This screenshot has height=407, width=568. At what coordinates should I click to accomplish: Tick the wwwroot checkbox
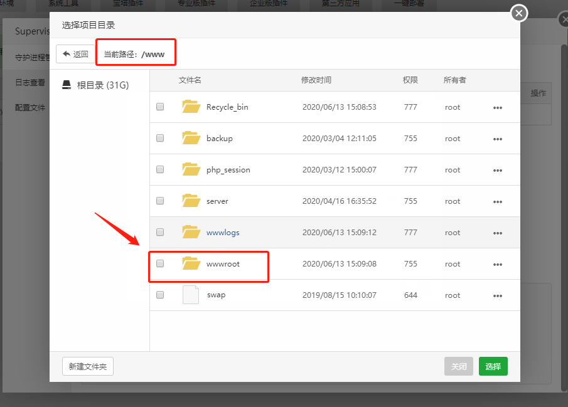[x=160, y=263]
